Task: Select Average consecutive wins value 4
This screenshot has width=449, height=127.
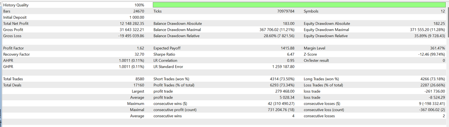Action: [x=293, y=116]
